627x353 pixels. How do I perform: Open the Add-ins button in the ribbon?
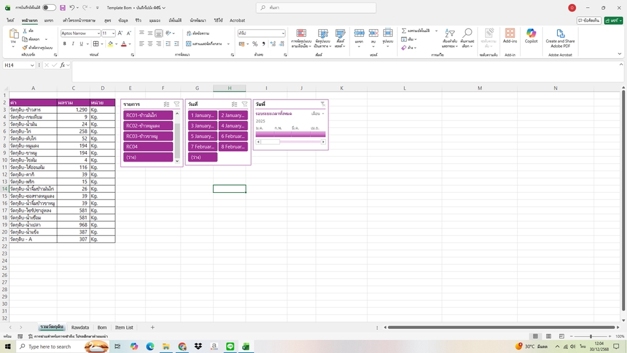(x=510, y=36)
